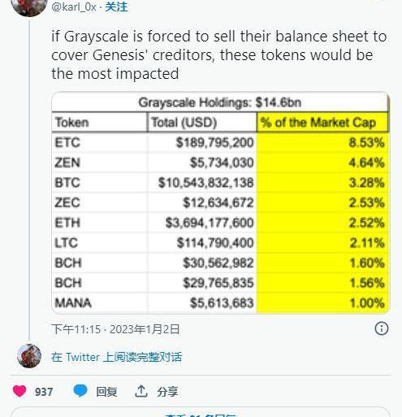Click the tweet text about Grayscale
This screenshot has height=417, width=402.
coord(218,55)
